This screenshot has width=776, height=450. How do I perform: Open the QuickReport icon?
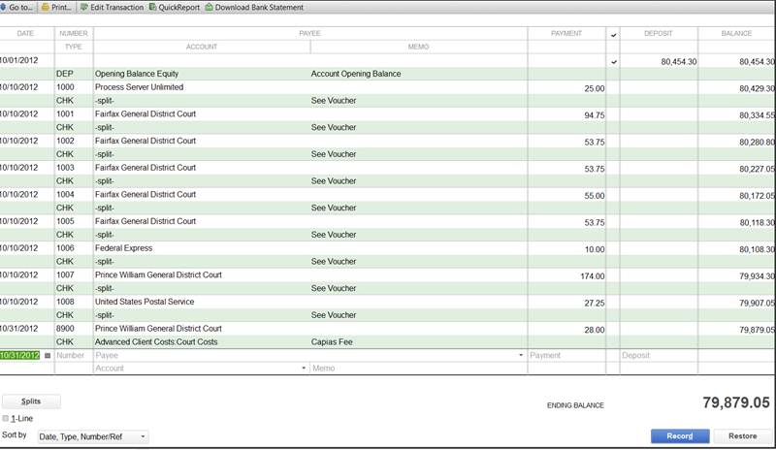(x=153, y=7)
